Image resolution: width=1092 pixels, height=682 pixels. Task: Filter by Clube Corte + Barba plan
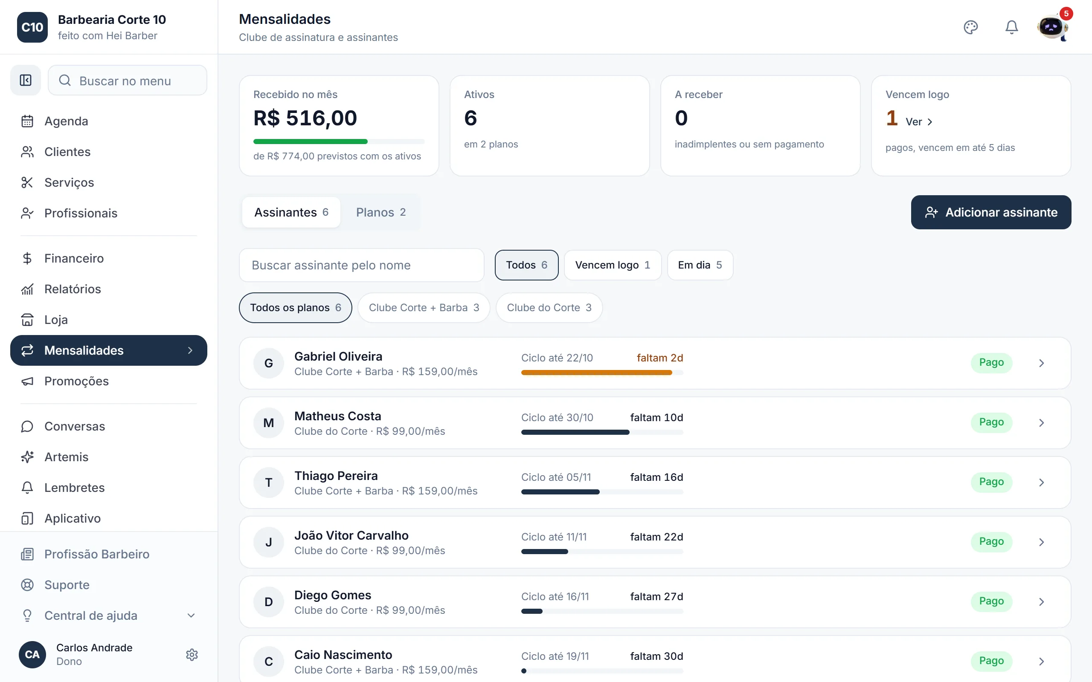click(x=424, y=308)
